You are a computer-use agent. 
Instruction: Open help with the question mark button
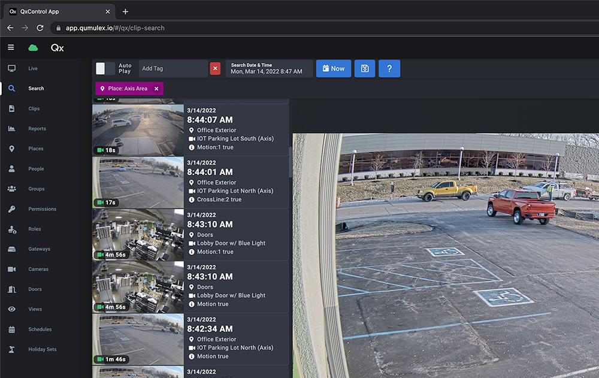(x=389, y=68)
